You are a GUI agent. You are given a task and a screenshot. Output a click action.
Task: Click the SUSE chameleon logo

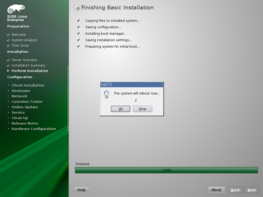coord(16,9)
